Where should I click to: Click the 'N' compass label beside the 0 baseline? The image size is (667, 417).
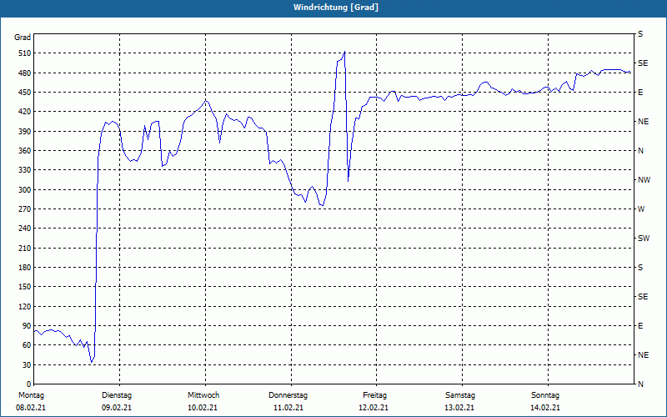(640, 384)
